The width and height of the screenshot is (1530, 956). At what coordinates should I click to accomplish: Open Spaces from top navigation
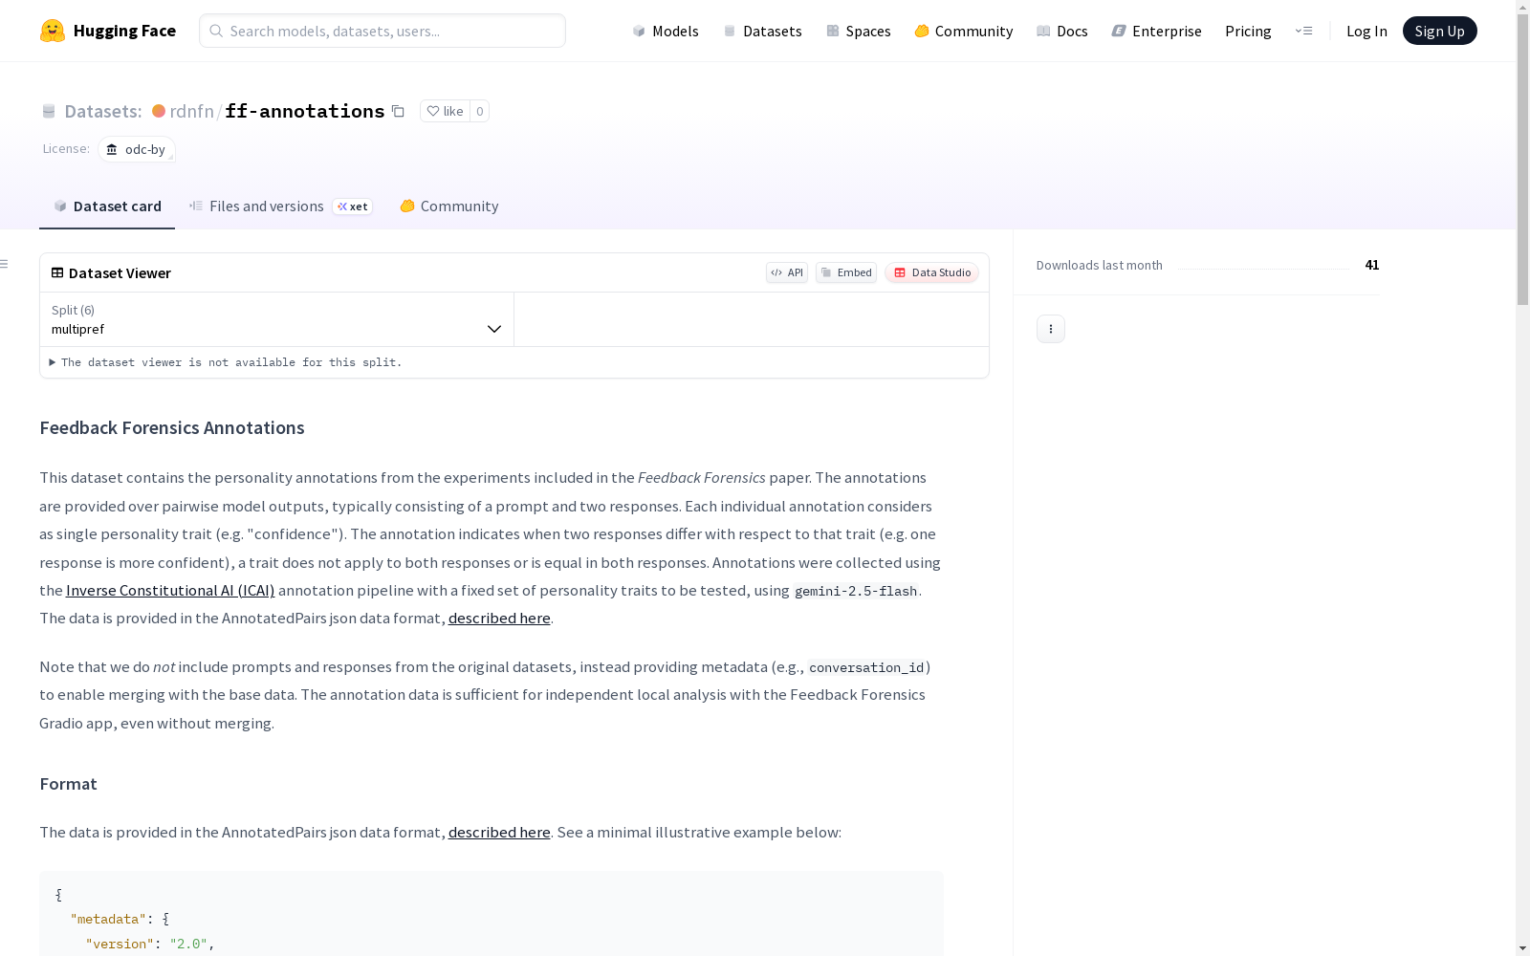coord(859,31)
